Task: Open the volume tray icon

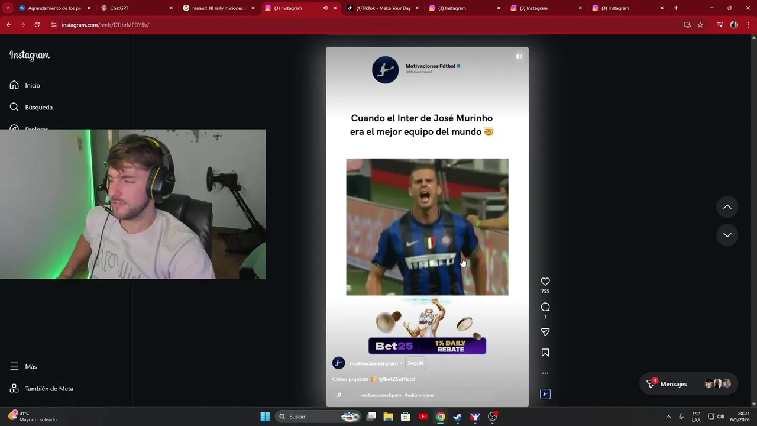Action: click(720, 417)
